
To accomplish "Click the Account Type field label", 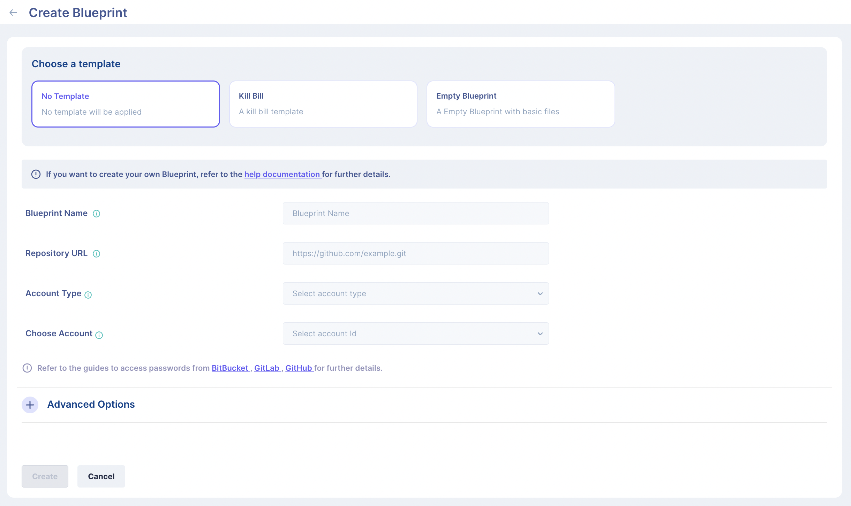I will 53,293.
